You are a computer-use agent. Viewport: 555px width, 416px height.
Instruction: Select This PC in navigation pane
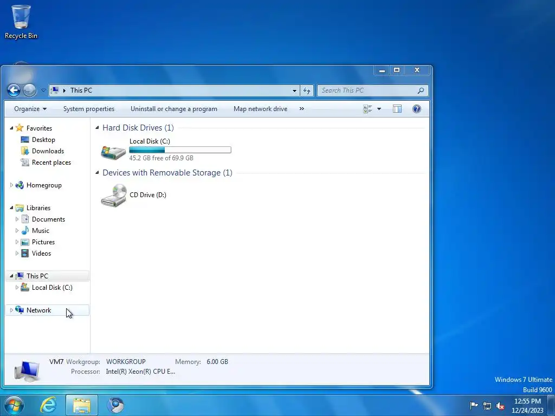37,276
